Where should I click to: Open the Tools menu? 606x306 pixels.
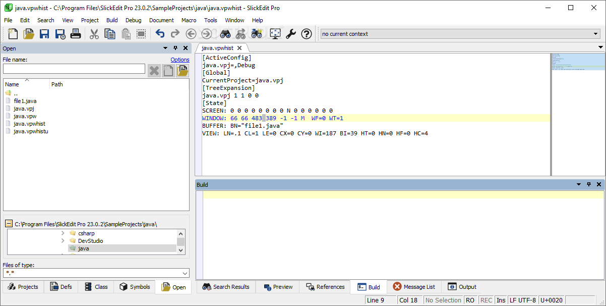click(211, 20)
